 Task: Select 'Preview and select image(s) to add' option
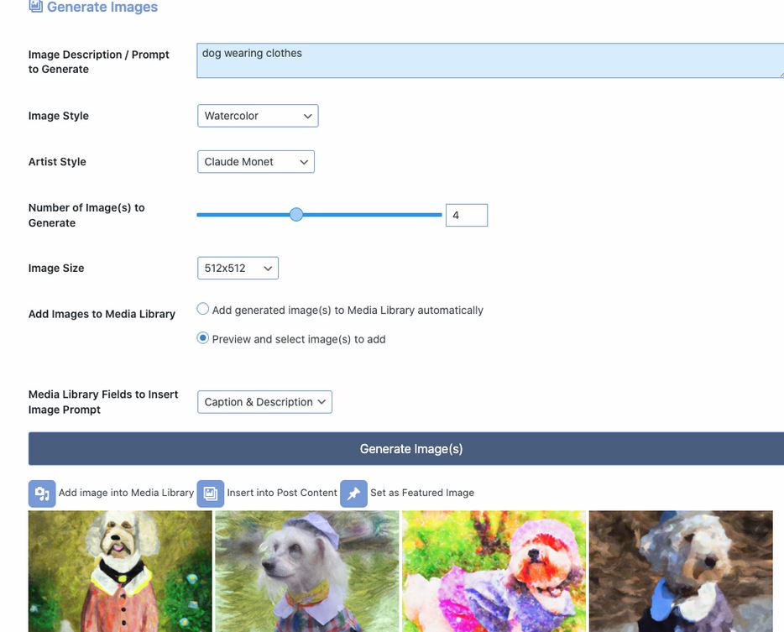coord(203,338)
